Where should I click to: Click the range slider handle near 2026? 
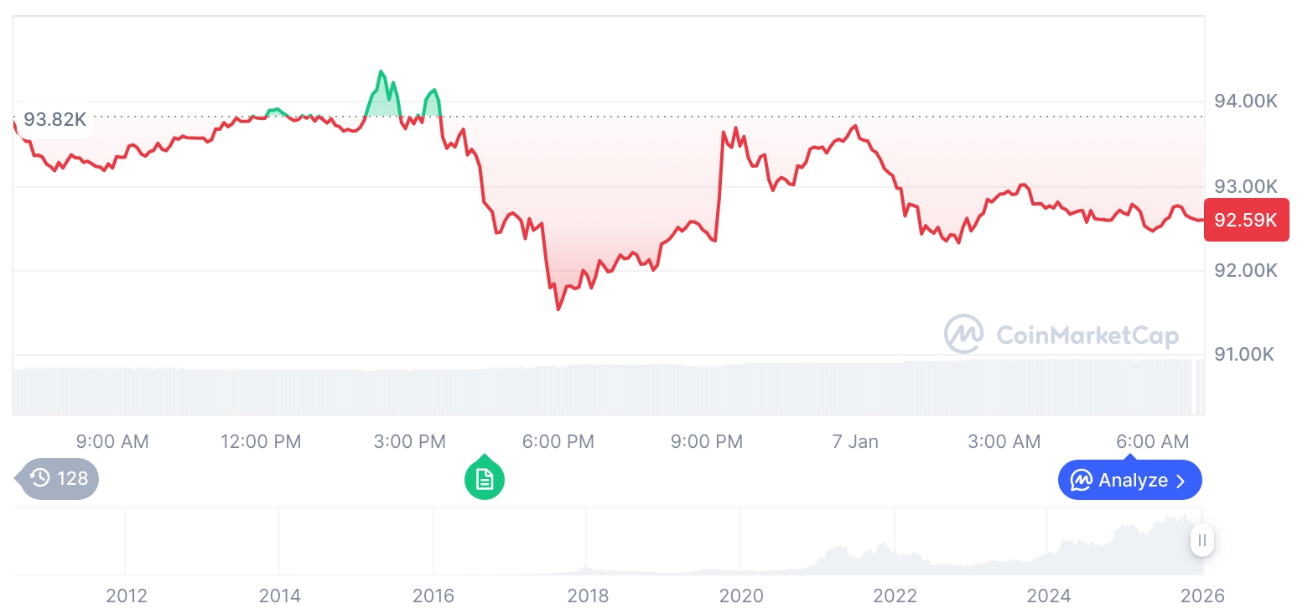click(x=1202, y=540)
